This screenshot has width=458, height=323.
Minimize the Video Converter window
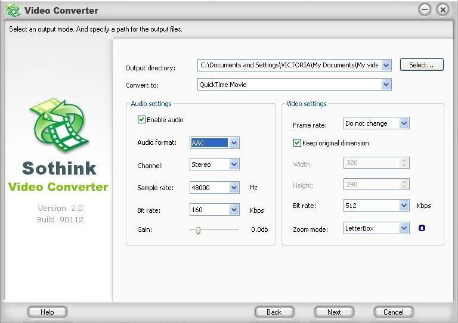[x=425, y=10]
